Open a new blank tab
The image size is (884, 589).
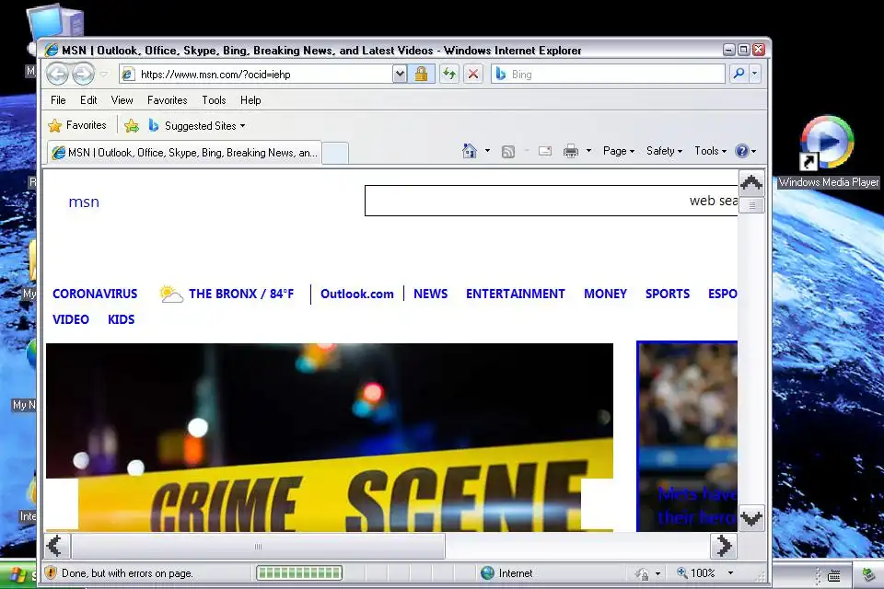pos(335,154)
